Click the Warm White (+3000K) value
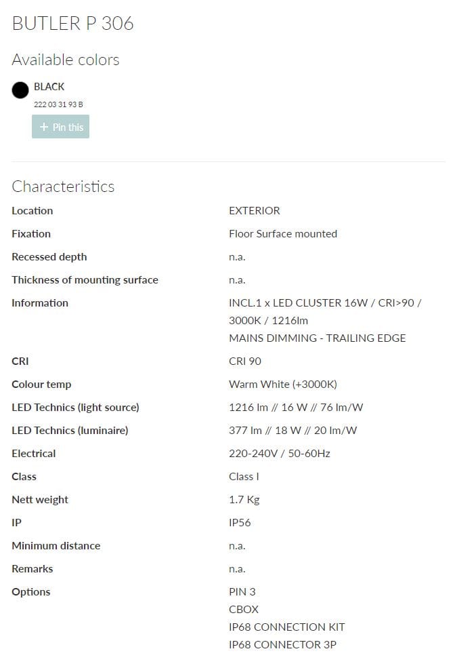Viewport: 457px width, 666px height. tap(283, 385)
